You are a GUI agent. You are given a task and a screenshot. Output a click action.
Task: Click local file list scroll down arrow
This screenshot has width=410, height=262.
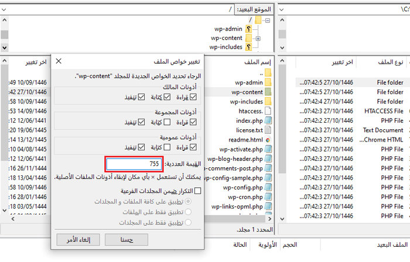coord(282,219)
